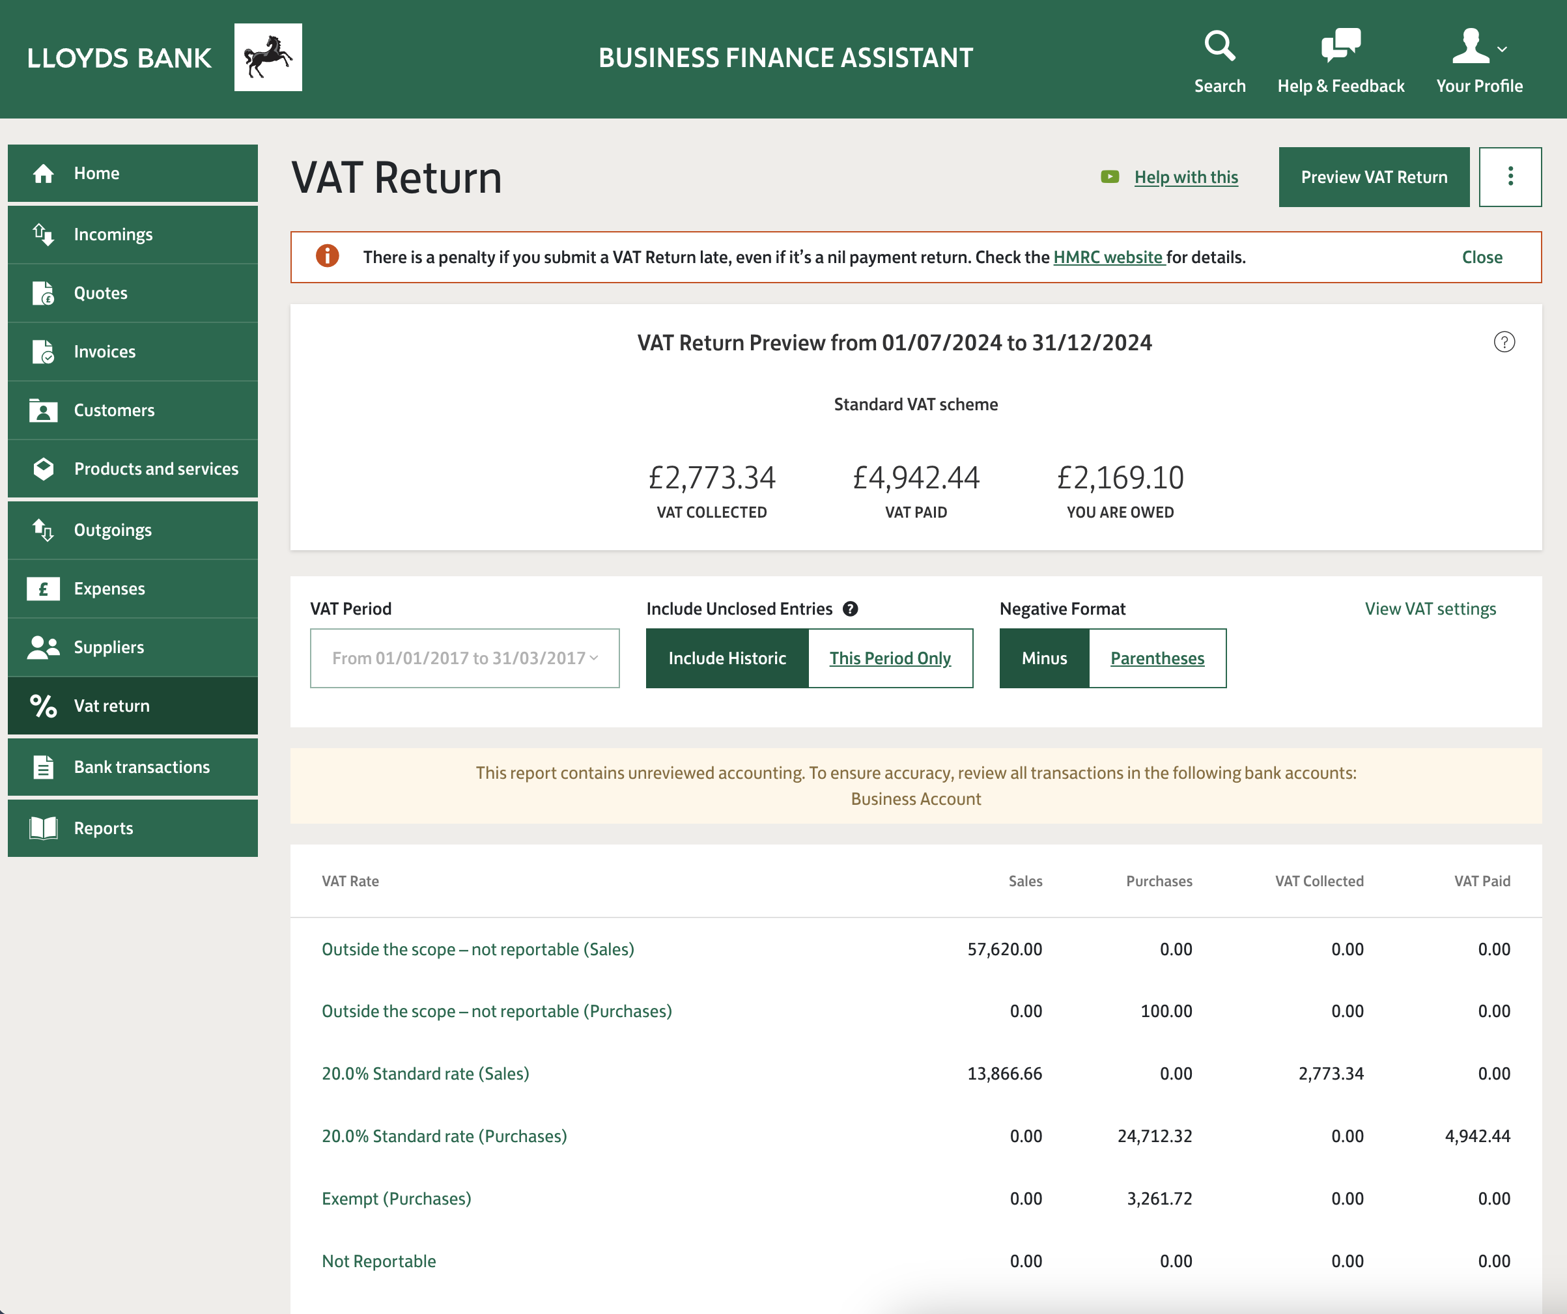Screen dimensions: 1567x1314
Task: Open the three-dot more options menu
Action: pos(1510,177)
